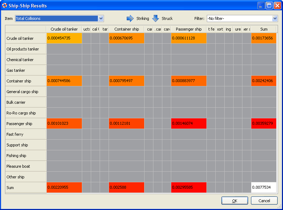The height and width of the screenshot is (210, 283).
Task: Click cell with value 0.00146074
Action: 189,124
